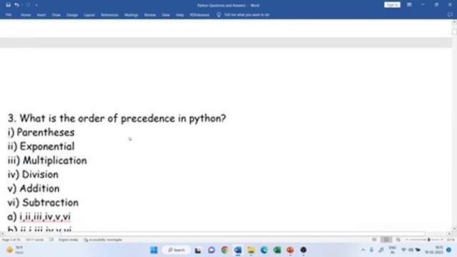Open the Draw ribbon tab

coord(56,15)
